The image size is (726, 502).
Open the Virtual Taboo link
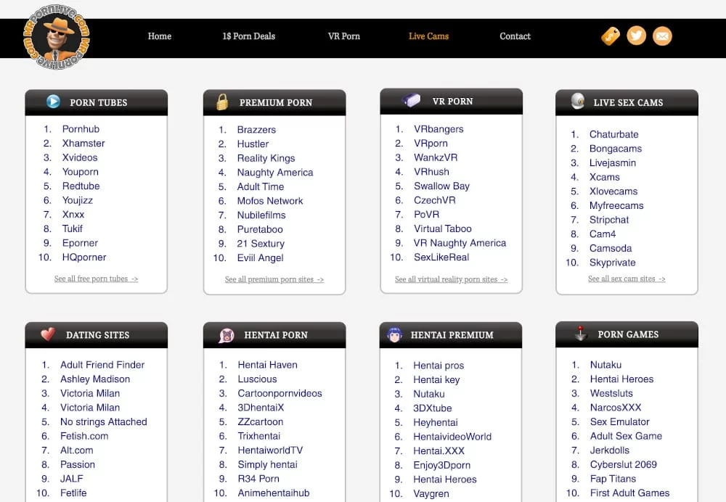pyautogui.click(x=443, y=229)
